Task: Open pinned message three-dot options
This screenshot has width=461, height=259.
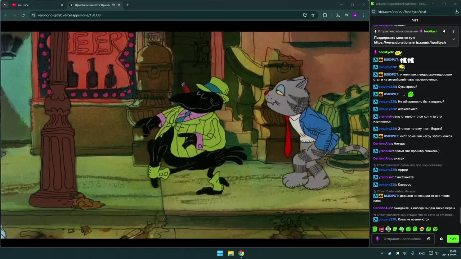Action: coord(453,31)
